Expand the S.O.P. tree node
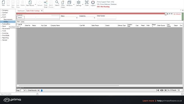 [x=1, y=15]
